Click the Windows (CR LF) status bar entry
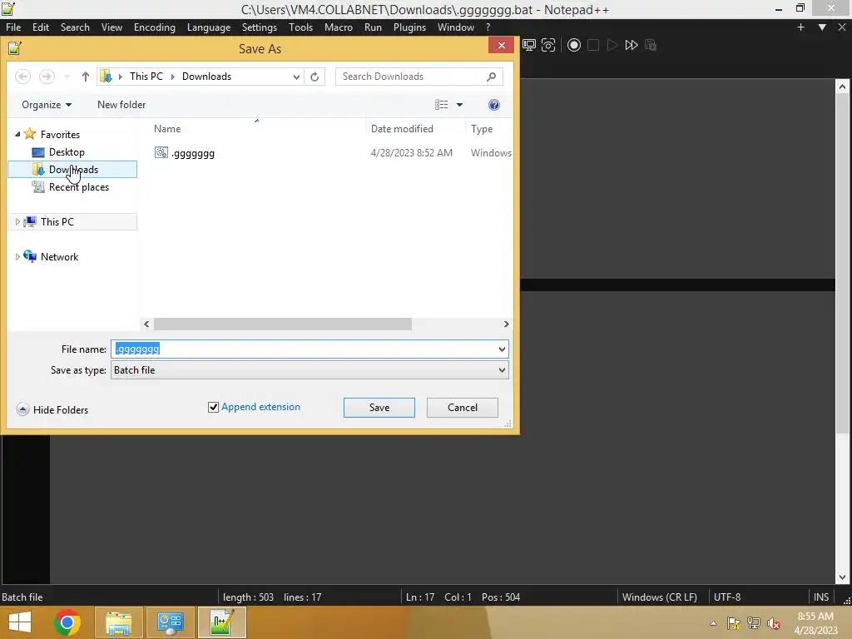 660,597
